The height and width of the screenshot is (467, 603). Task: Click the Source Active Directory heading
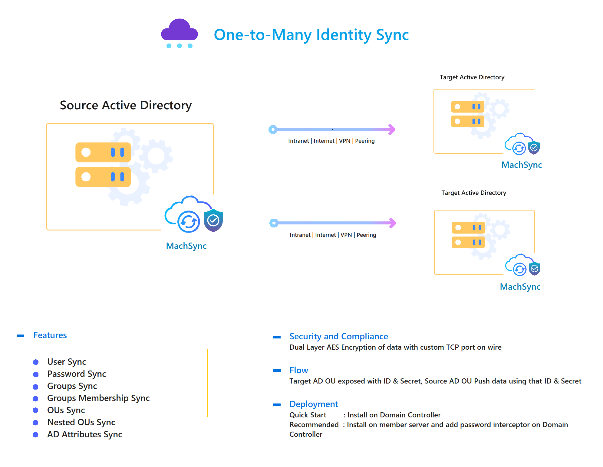click(126, 105)
